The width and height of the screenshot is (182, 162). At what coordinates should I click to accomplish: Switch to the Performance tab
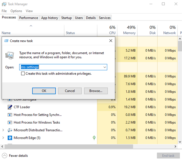coord(28,18)
